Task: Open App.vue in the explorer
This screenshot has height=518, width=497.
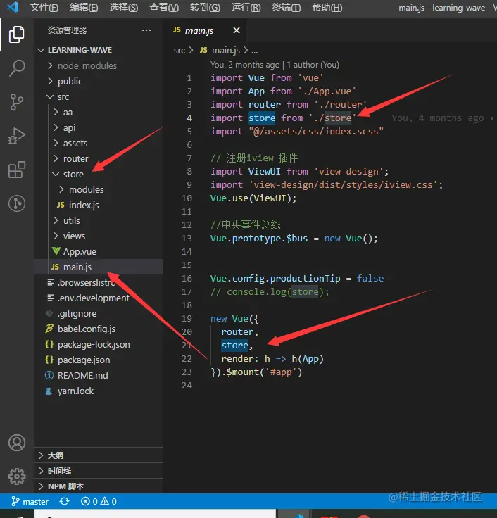Action: point(98,251)
